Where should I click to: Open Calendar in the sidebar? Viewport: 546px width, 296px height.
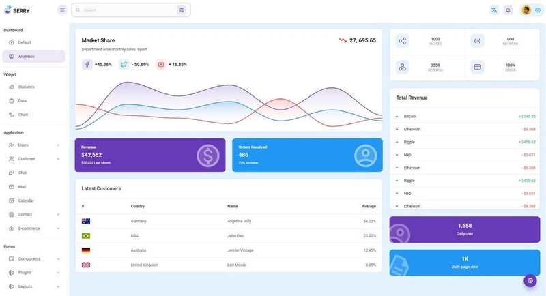pyautogui.click(x=33, y=201)
